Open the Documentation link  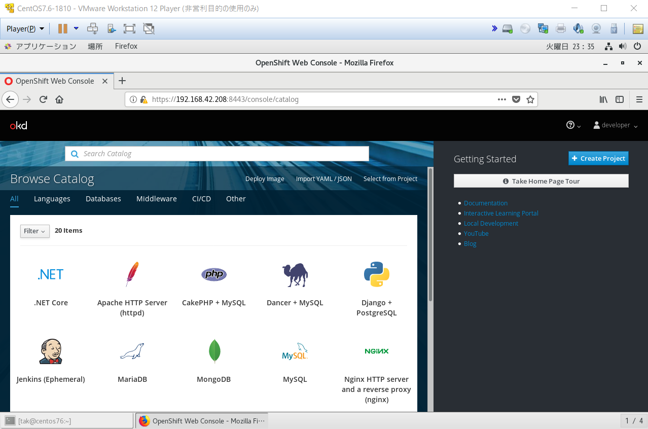(x=486, y=203)
